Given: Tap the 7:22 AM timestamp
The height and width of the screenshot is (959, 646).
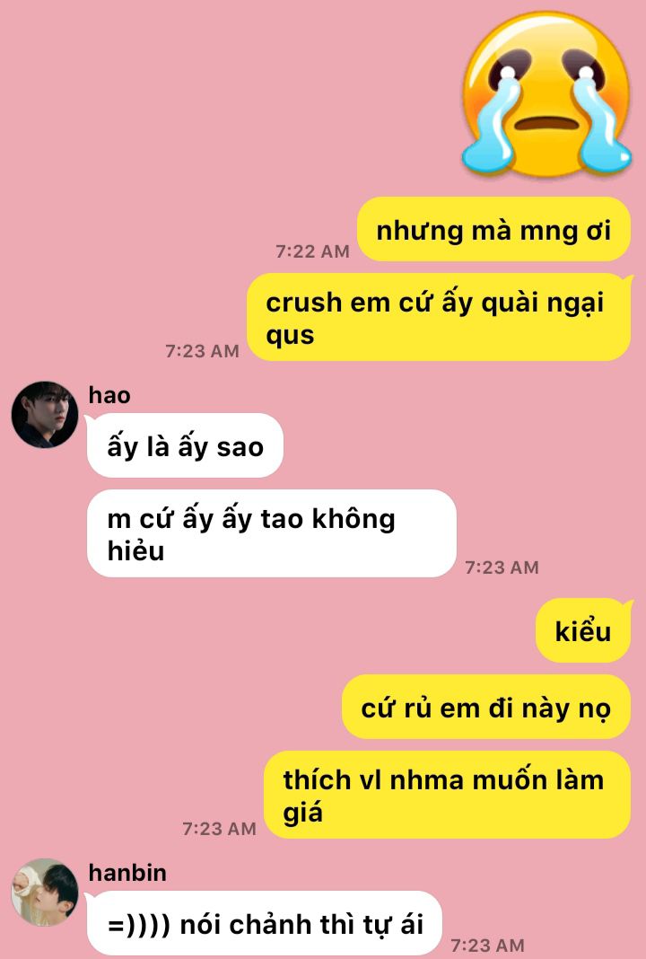Looking at the screenshot, I should pyautogui.click(x=312, y=251).
